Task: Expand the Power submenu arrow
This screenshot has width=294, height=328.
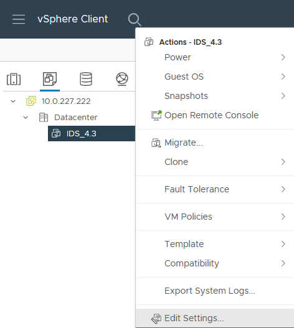Action: point(283,57)
